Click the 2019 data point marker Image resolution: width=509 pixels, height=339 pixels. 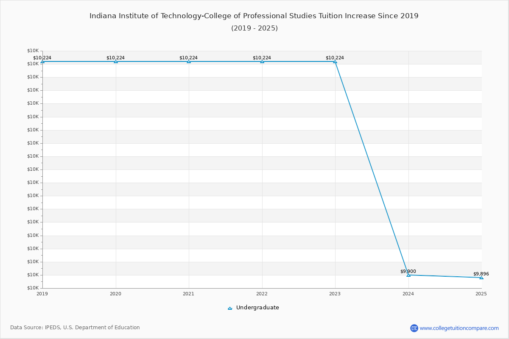42,61
